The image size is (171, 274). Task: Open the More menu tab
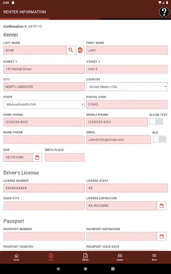(154, 257)
